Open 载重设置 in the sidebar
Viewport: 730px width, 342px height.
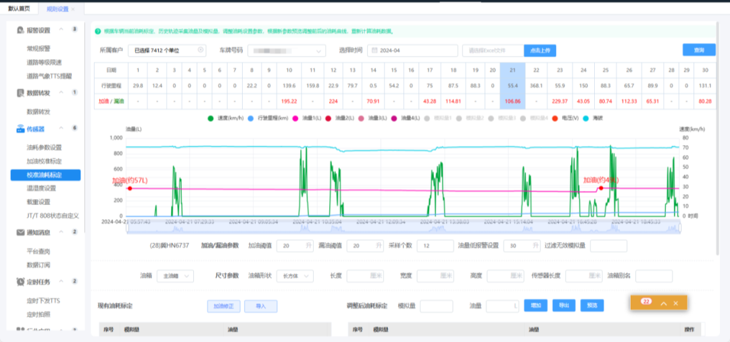click(x=38, y=202)
